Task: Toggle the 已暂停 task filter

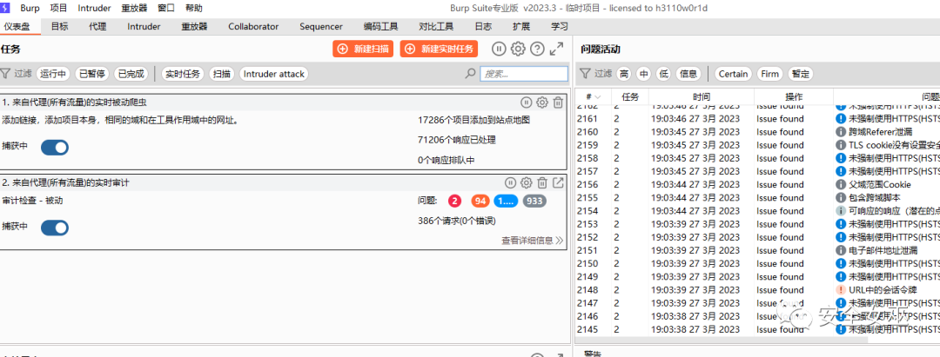Action: coord(92,74)
